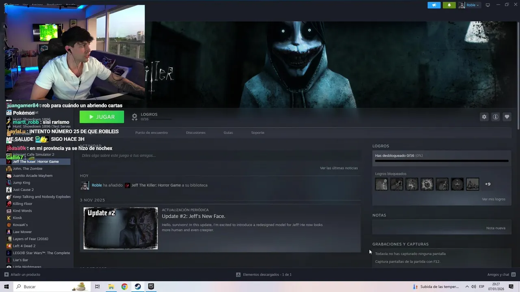
Task: Click the padlock locked achievement icon
Action: (427, 184)
